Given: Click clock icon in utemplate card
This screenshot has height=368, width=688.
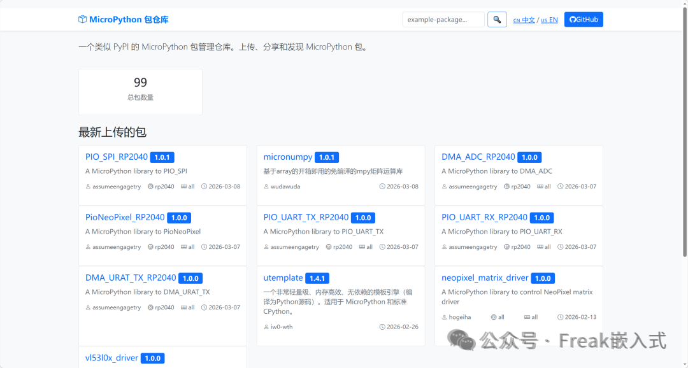Looking at the screenshot, I should (382, 327).
